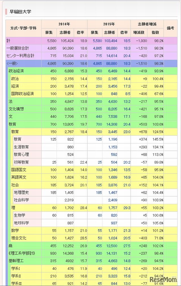Click the 848 value in 国際政治経済 row

coord(114,94)
